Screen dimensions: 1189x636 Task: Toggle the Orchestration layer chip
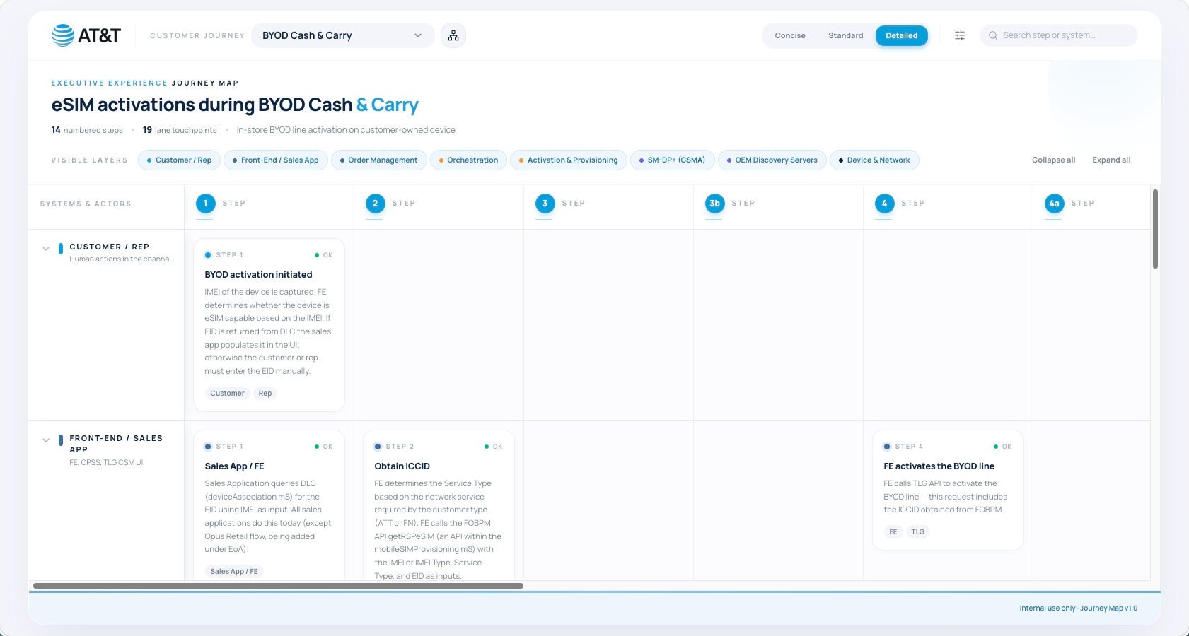[x=468, y=160]
